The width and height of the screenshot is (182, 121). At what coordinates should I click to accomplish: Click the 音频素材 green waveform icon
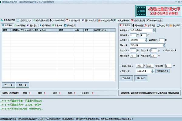[15, 25]
